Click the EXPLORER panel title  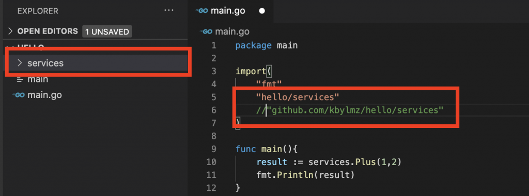coord(38,11)
